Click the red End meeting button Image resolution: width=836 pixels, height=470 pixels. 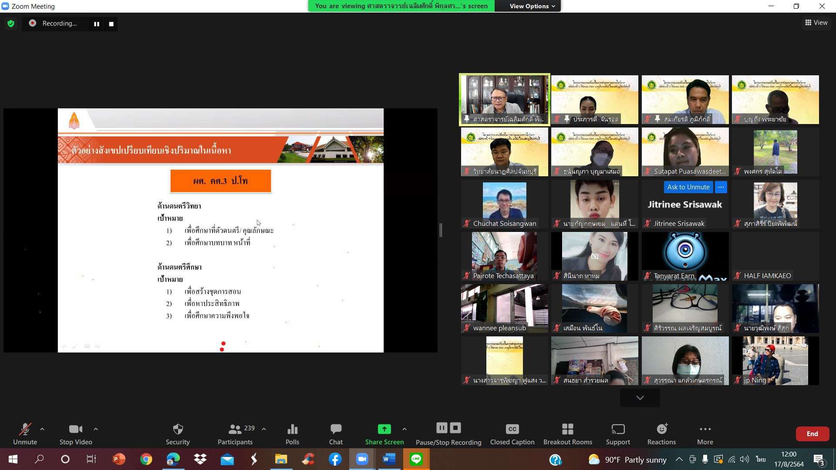click(812, 434)
